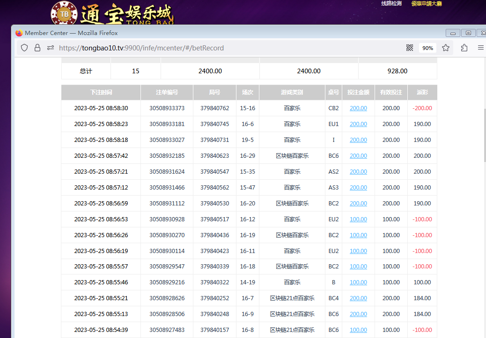Select the order number 30508933181
Viewport: 486px width, 338px height.
click(167, 124)
